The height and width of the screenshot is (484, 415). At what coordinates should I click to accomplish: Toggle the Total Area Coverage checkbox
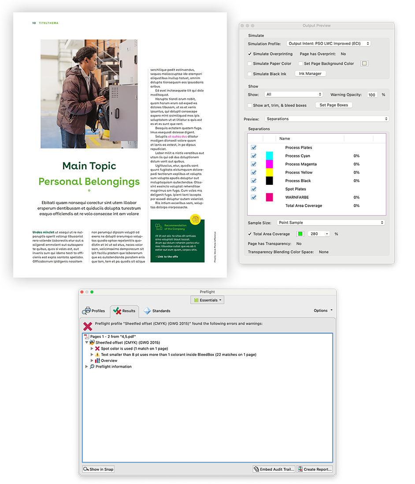coord(250,234)
